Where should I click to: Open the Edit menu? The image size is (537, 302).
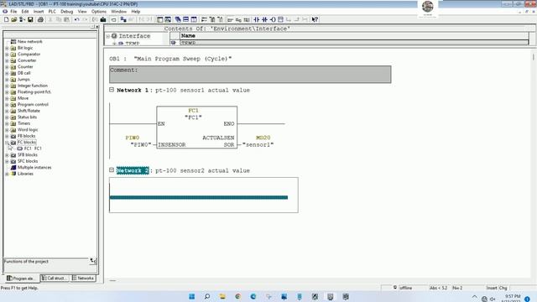25,12
